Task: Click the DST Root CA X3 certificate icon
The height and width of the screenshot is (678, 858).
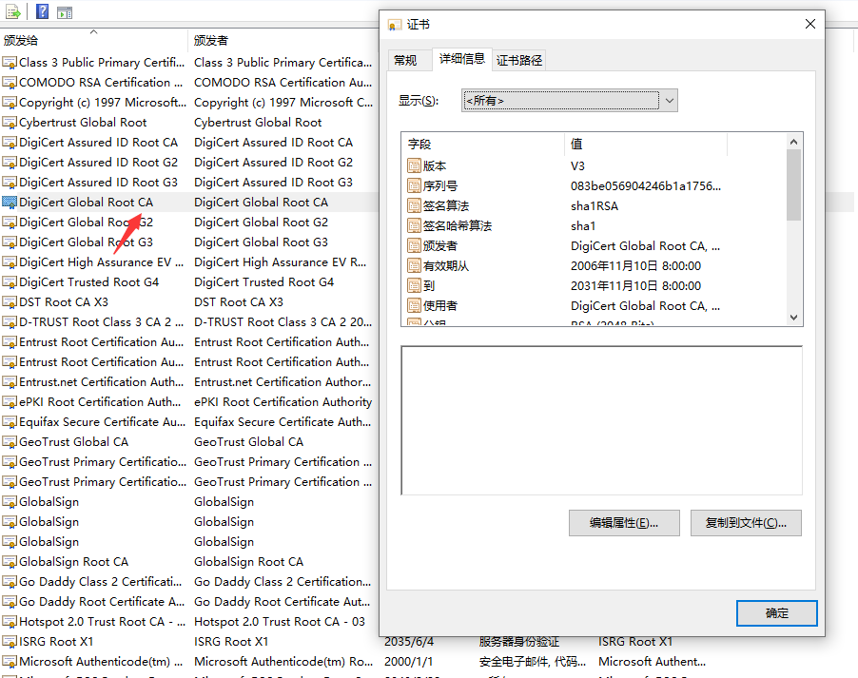Action: click(x=10, y=302)
